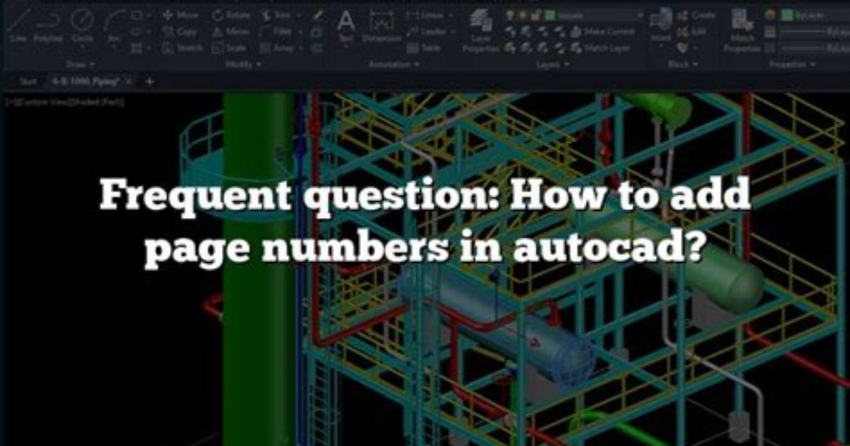Open Fillet flyout arrow
This screenshot has height=446, width=850.
pyautogui.click(x=301, y=31)
